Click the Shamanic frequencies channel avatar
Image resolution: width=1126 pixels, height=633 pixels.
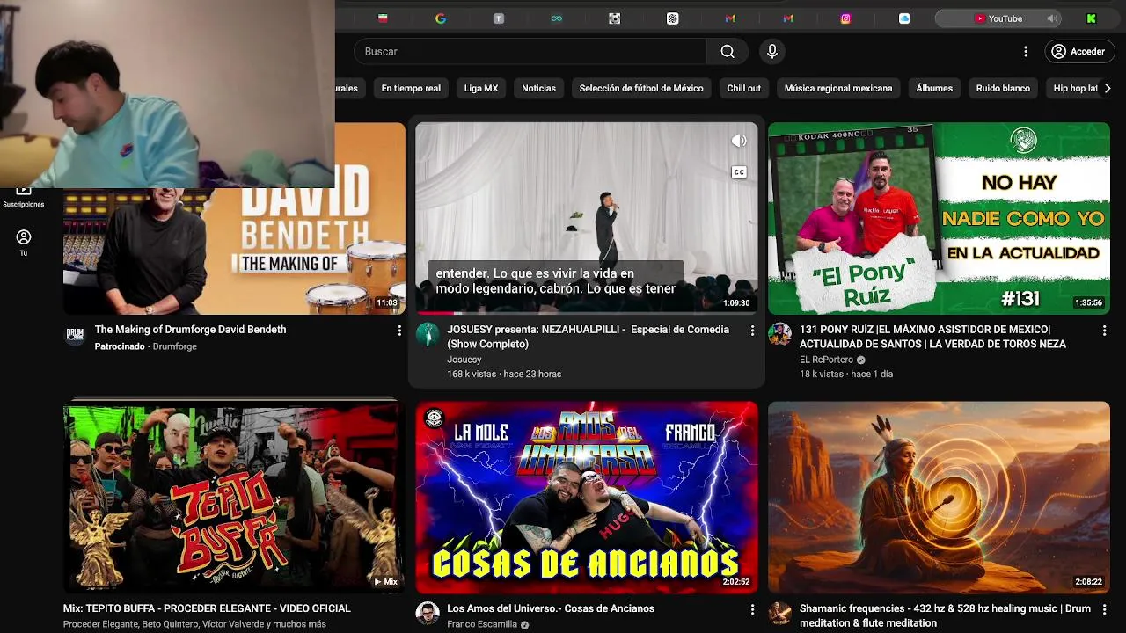[779, 613]
